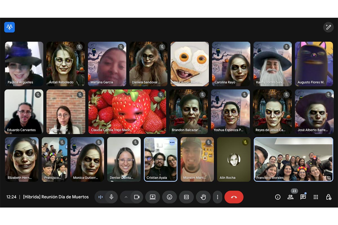Click the present screen icon
Image resolution: width=338 pixels, height=225 pixels.
click(x=152, y=197)
